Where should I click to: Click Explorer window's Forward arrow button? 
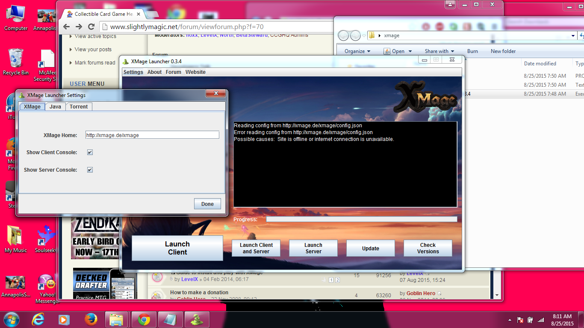pos(355,35)
